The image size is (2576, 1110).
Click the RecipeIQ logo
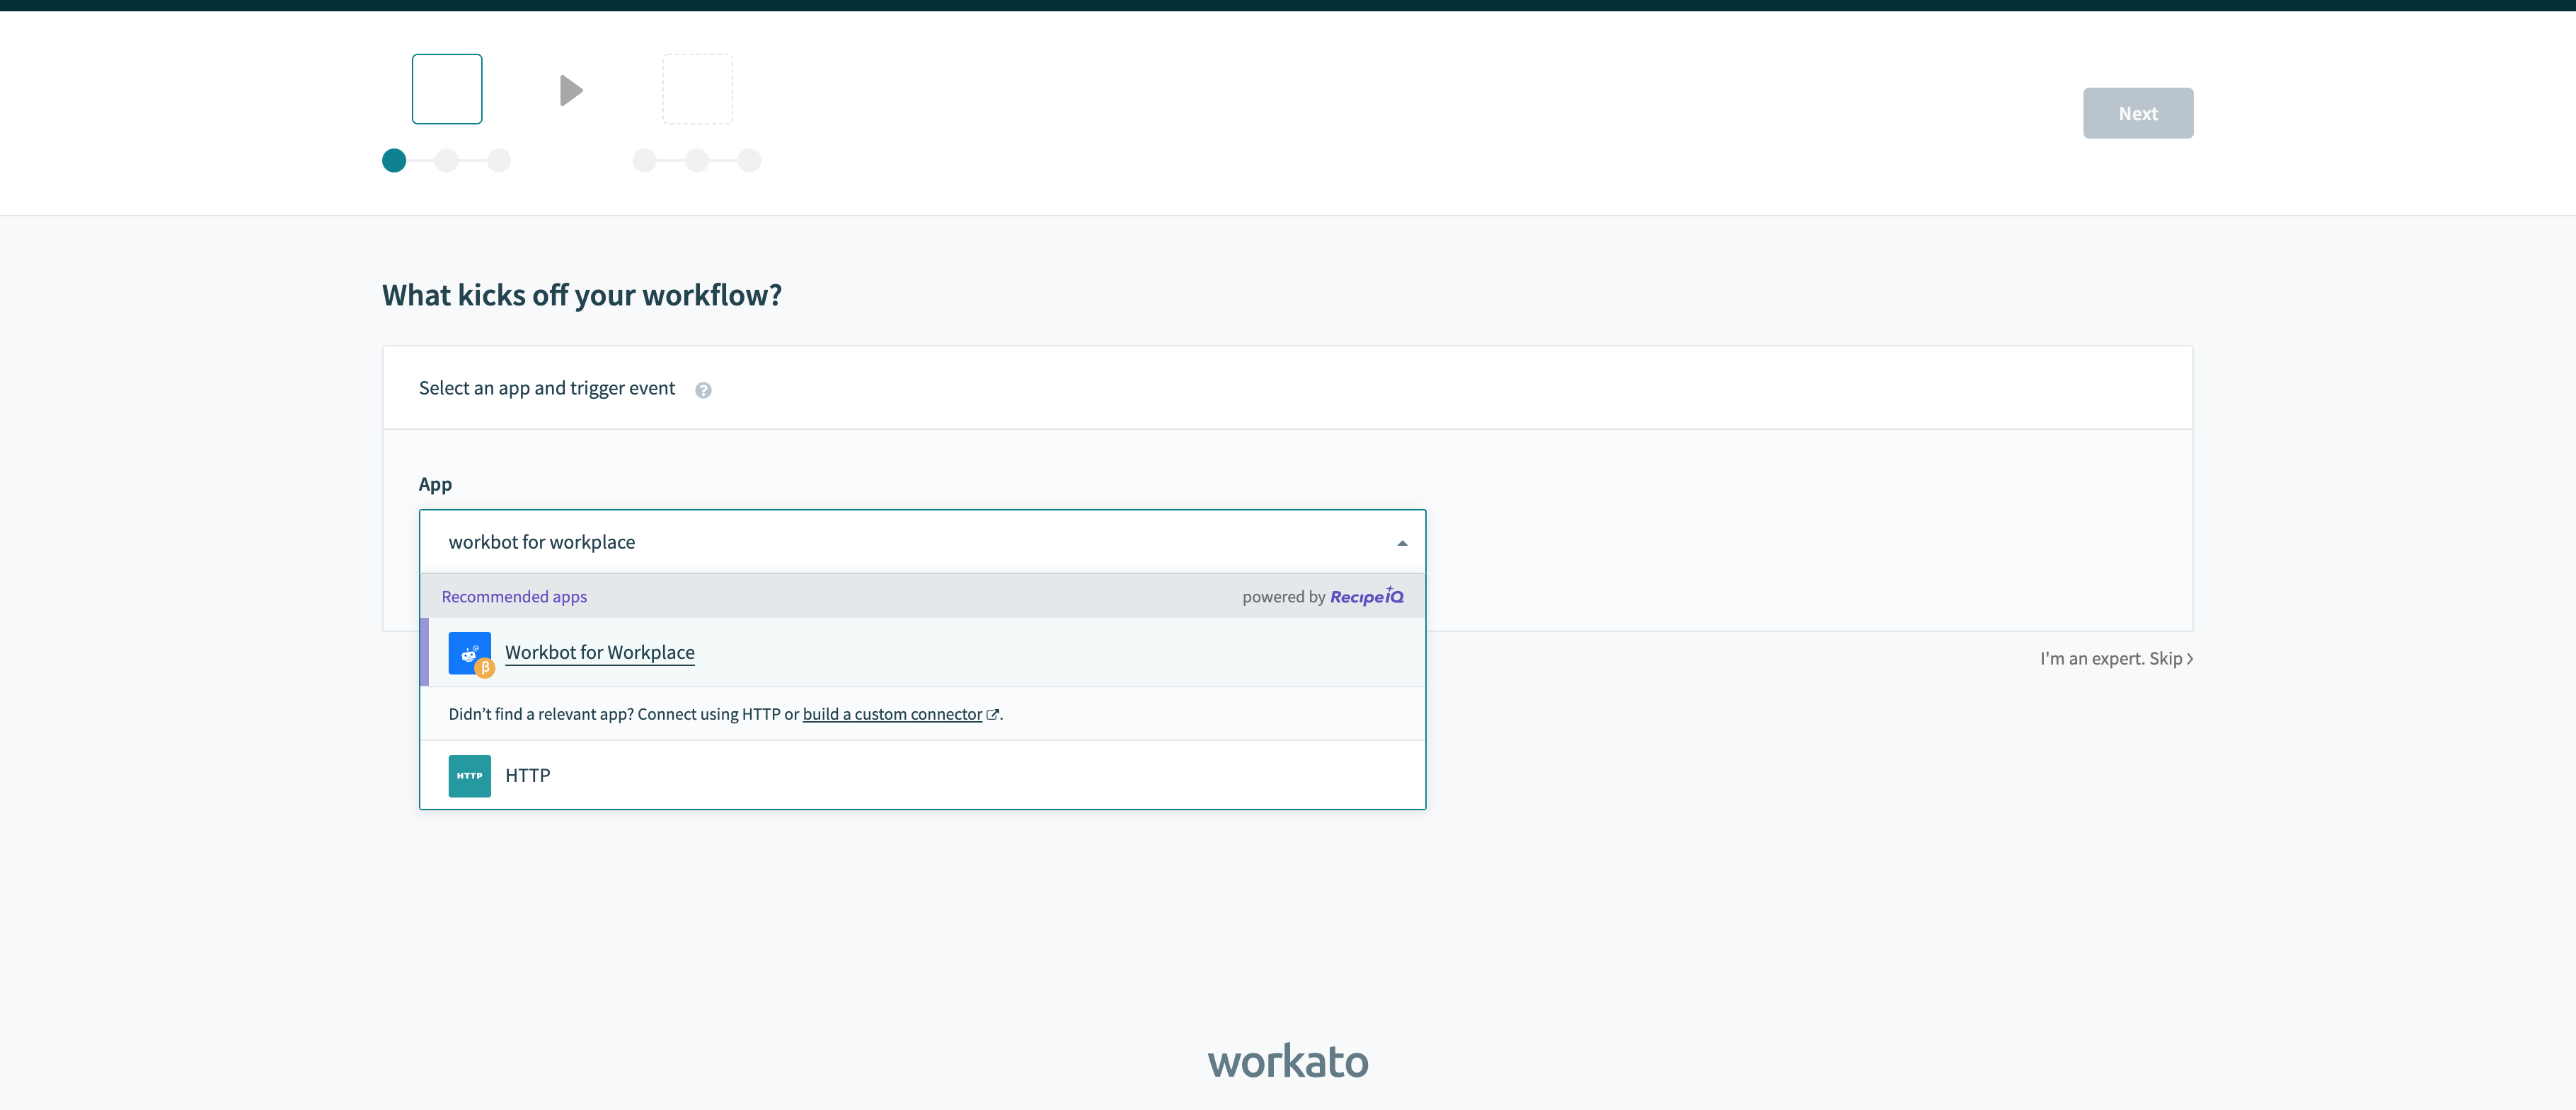tap(1366, 597)
